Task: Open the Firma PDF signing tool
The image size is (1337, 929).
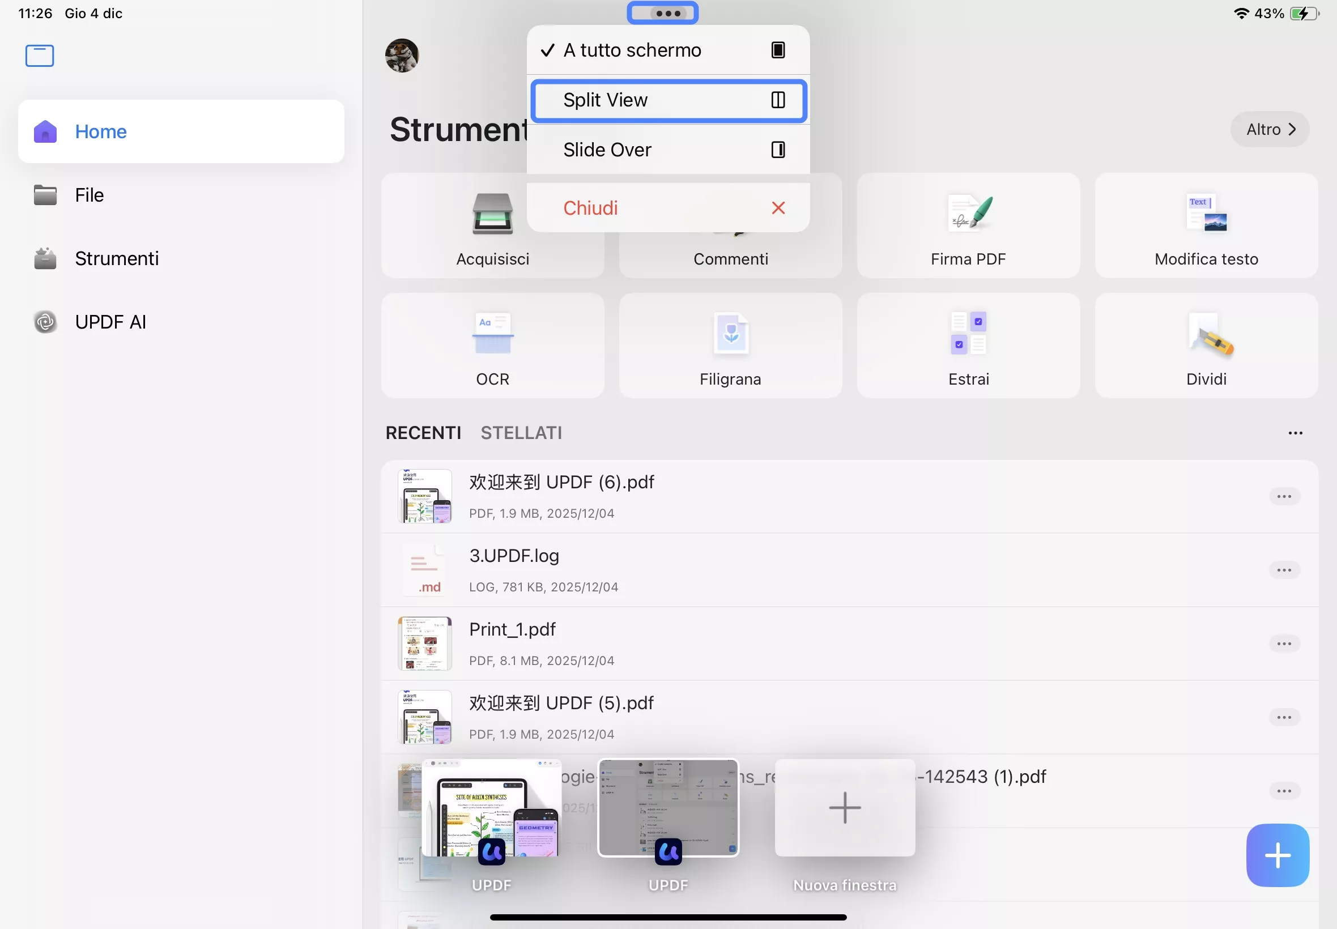Action: (x=968, y=227)
